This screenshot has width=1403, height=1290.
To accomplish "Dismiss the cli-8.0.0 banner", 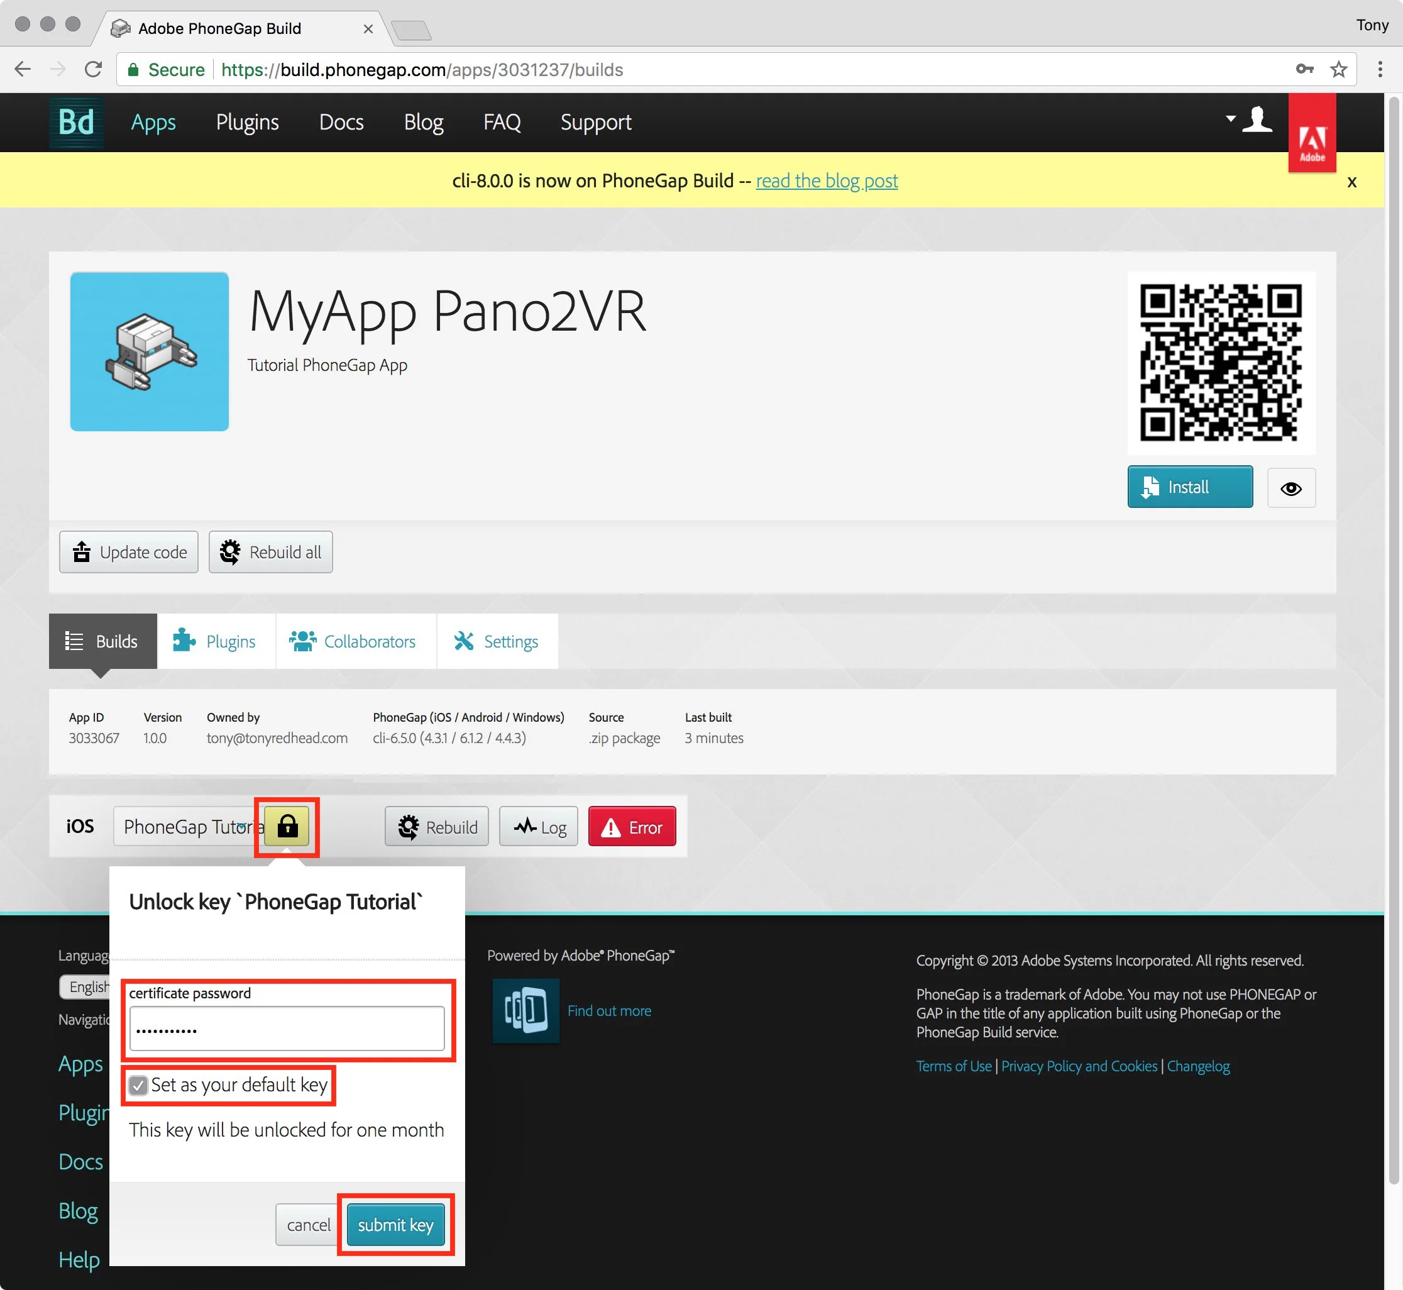I will tap(1351, 182).
